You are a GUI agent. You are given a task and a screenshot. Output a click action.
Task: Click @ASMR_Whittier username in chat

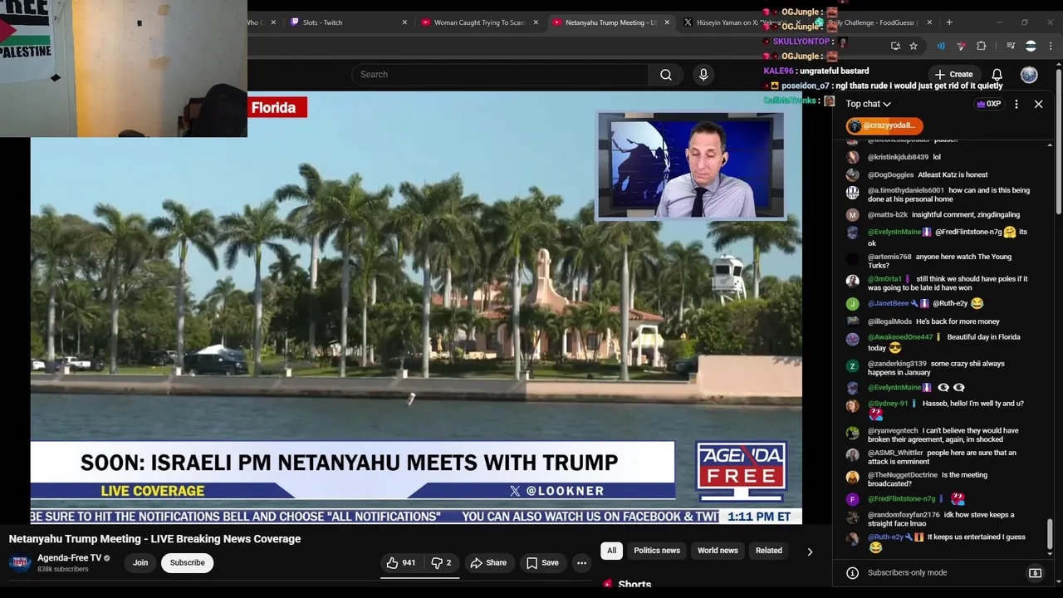895,453
